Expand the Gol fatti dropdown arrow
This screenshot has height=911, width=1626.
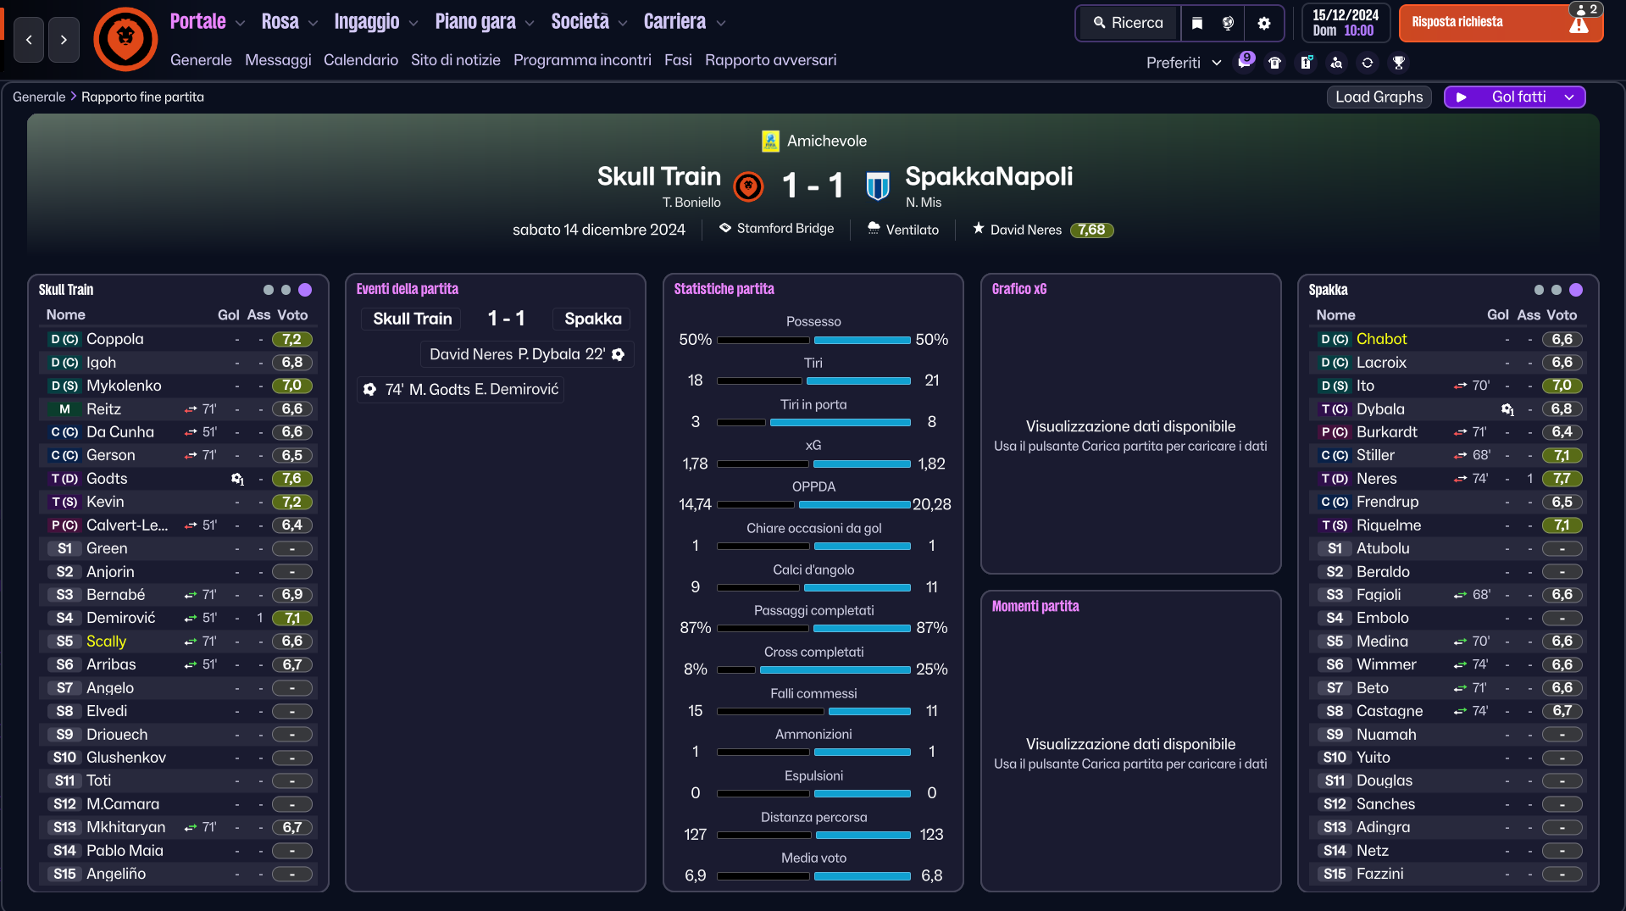click(x=1569, y=97)
